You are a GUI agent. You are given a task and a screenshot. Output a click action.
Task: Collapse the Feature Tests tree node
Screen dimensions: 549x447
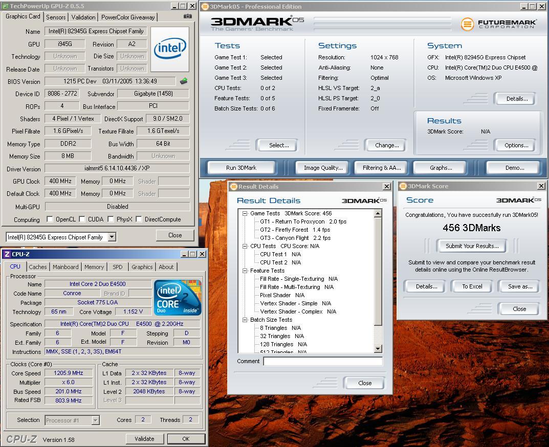(245, 271)
